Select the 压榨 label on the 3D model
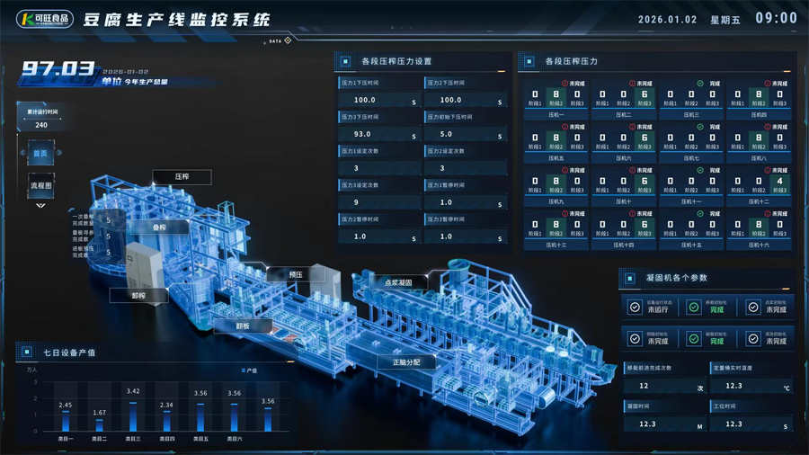 tap(182, 176)
